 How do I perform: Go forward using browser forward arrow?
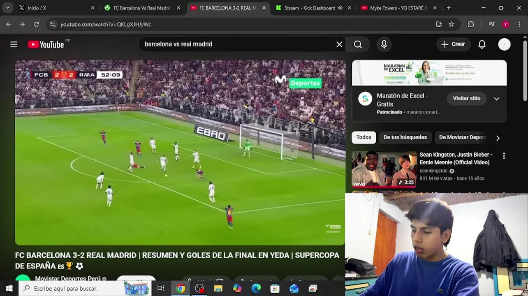point(22,24)
